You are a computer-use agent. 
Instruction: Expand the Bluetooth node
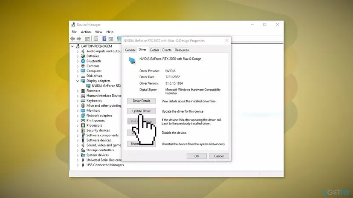tap(78, 61)
